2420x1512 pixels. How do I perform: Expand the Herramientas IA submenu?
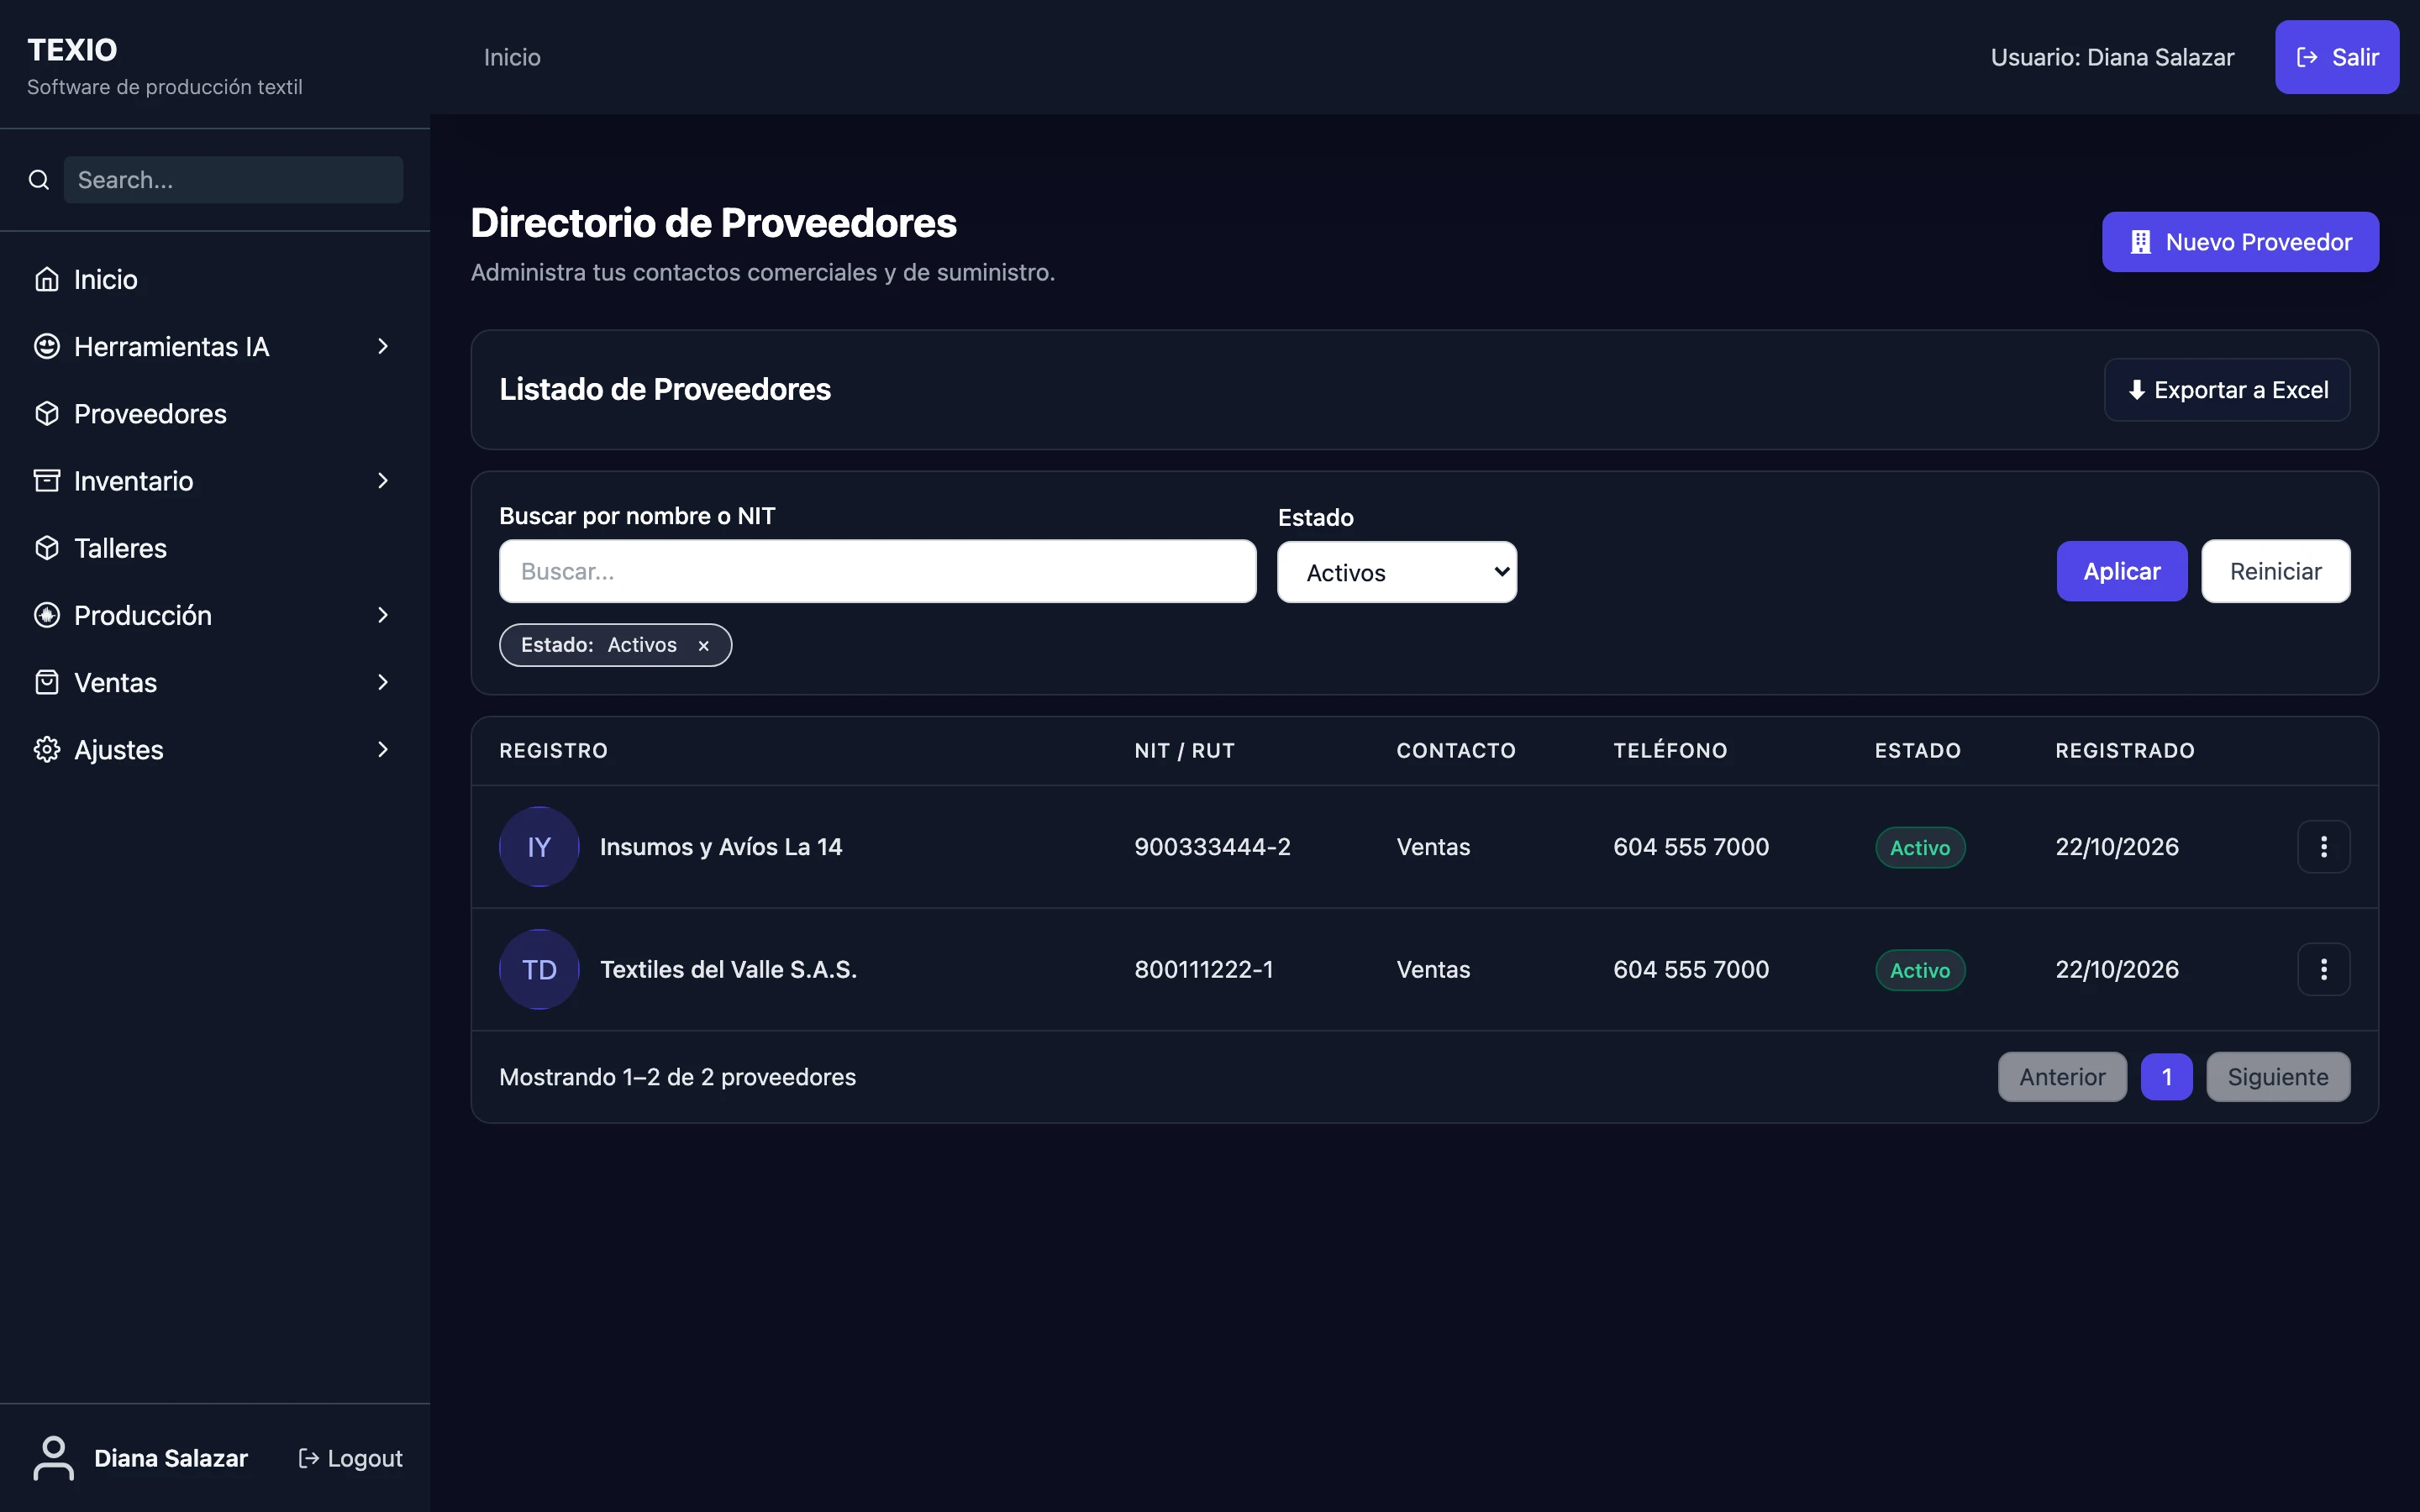(382, 346)
